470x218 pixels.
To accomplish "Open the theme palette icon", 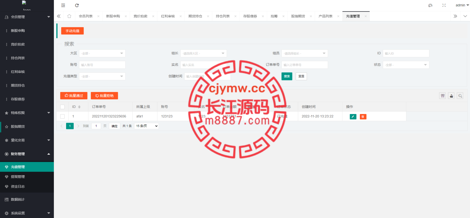I will [x=430, y=5].
